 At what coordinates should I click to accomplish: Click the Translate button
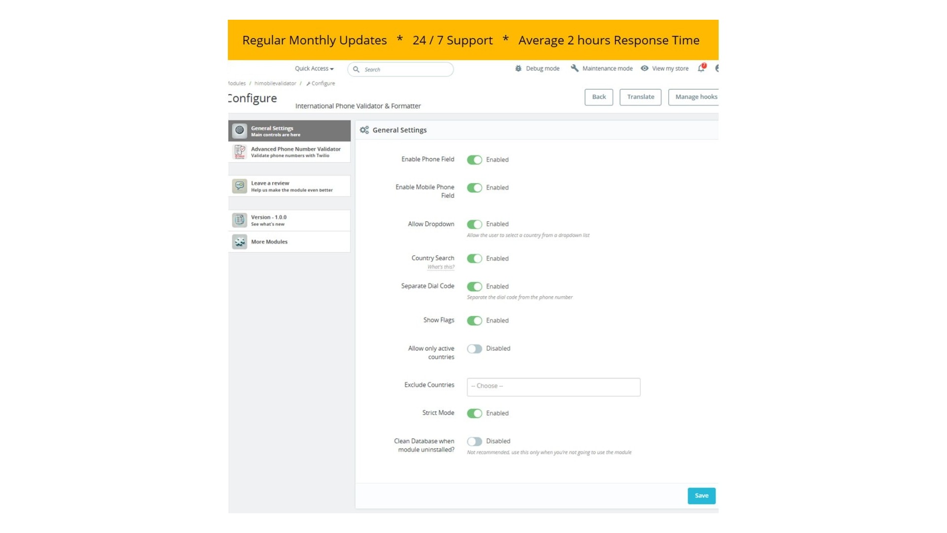[640, 97]
